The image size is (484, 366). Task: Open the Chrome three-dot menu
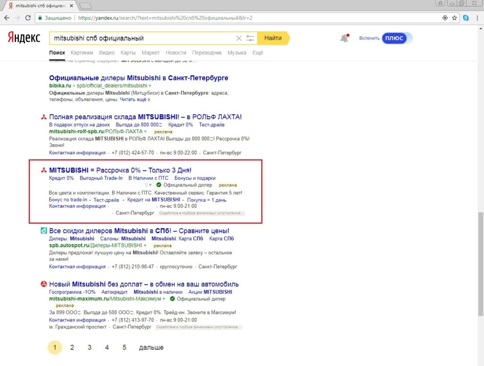(477, 18)
